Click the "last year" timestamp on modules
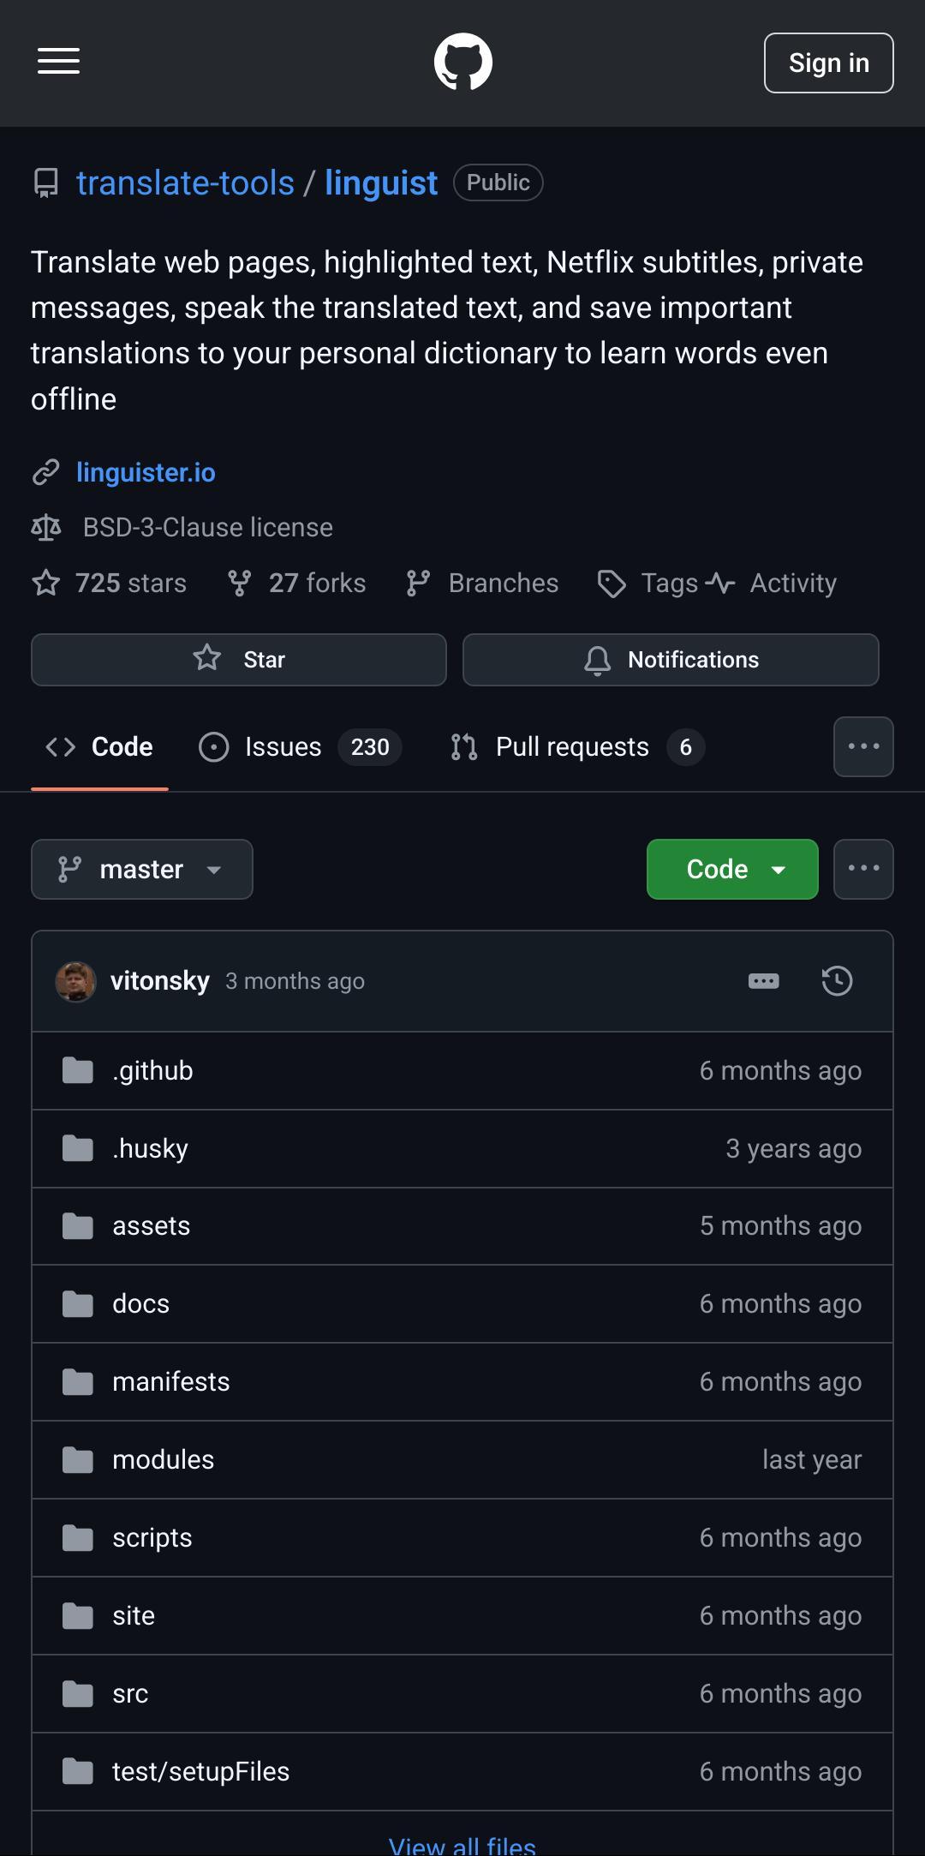925x1856 pixels. [812, 1460]
